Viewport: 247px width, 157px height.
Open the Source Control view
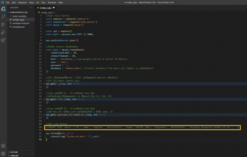point(3,24)
